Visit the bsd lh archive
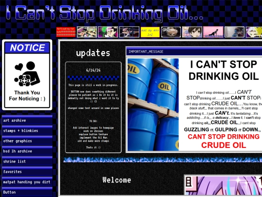 [27, 151]
